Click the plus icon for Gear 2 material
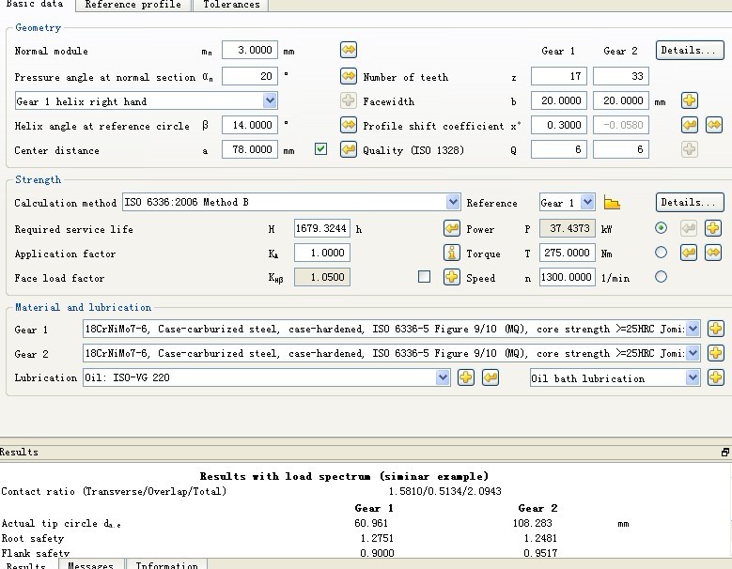Image resolution: width=732 pixels, height=569 pixels. coord(716,353)
